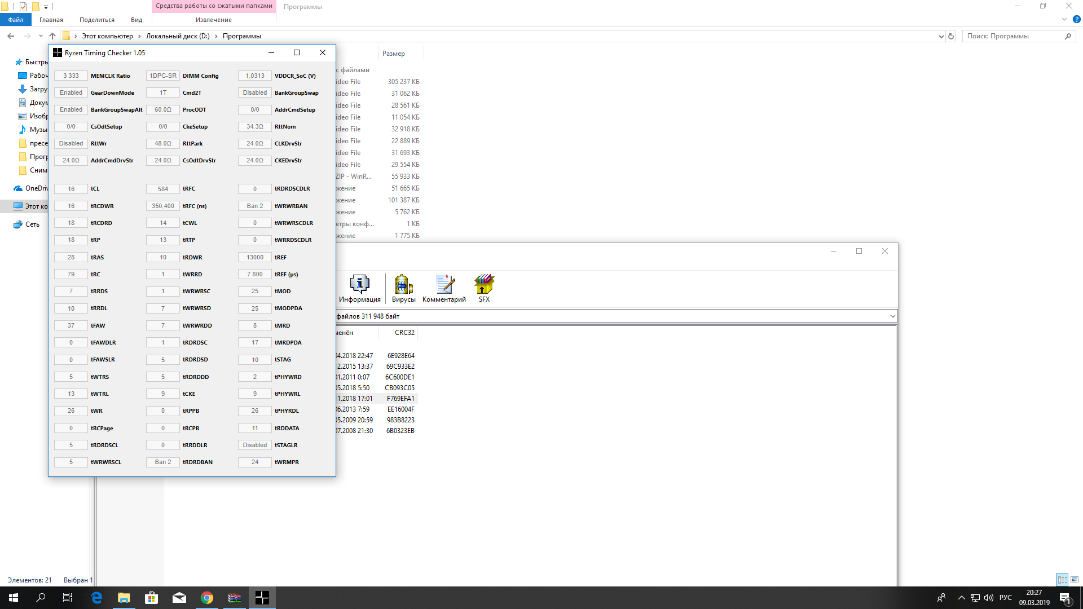Viewport: 1083px width, 609px height.
Task: Open Microsoft Store from the taskbar
Action: coord(152,598)
